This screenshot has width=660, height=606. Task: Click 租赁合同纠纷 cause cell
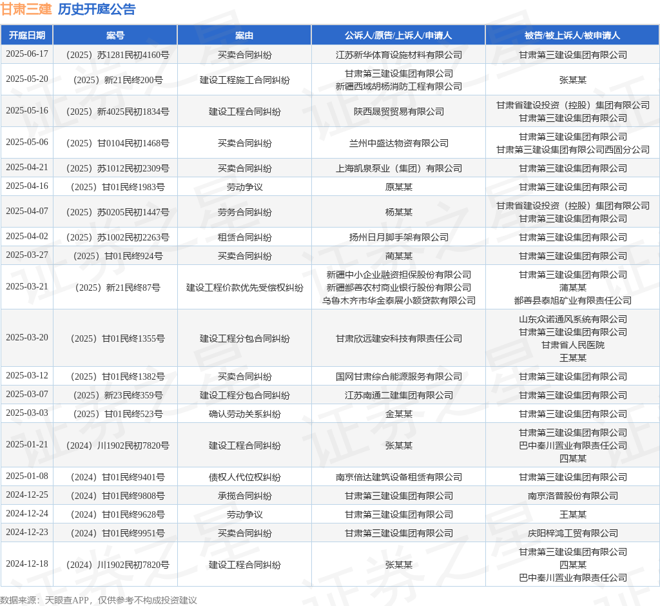(244, 237)
